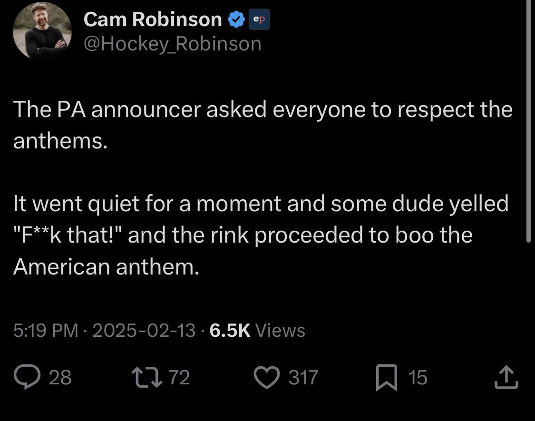Viewport: 535px width, 421px height.
Task: Like the tweet with heart icon
Action: [267, 378]
